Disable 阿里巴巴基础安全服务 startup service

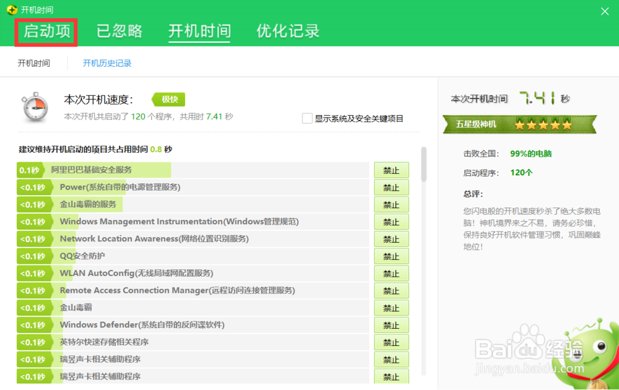[391, 170]
